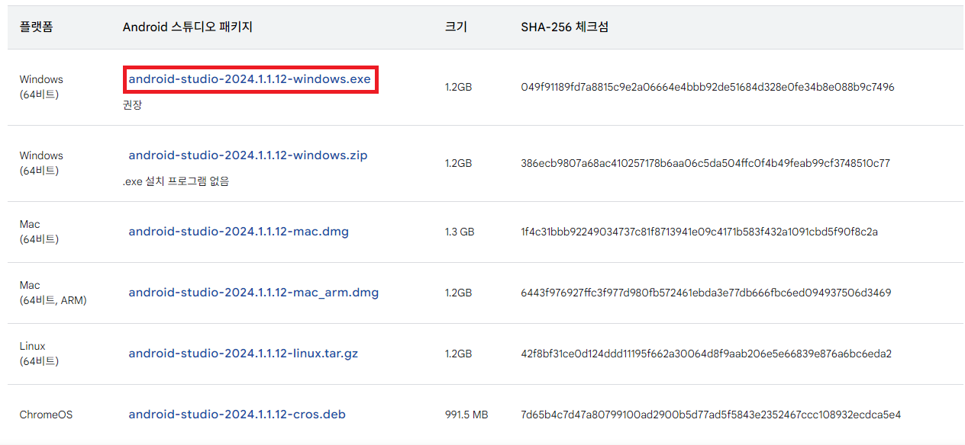Image resolution: width=965 pixels, height=445 pixels.
Task: Click the 1.2GB size in Linux row
Action: pyautogui.click(x=458, y=354)
